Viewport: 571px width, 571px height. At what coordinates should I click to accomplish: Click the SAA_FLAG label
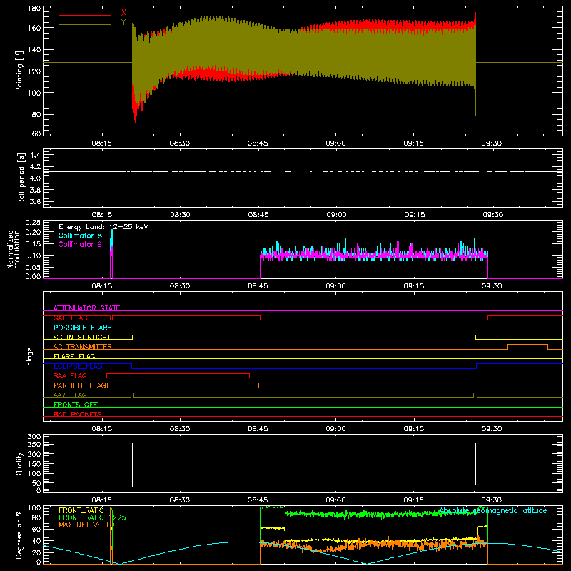[70, 375]
